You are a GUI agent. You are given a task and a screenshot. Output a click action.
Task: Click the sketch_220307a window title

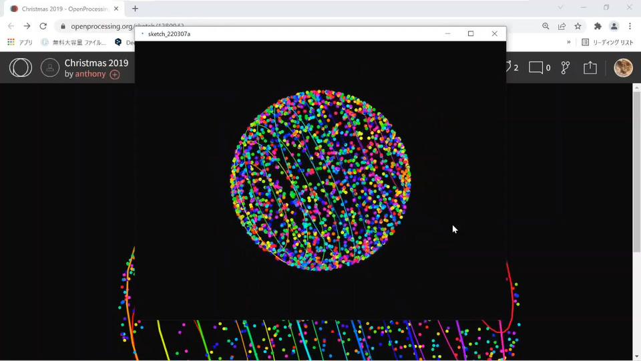pos(169,34)
